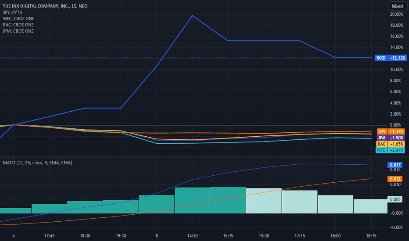This screenshot has width=409, height=241.
Task: Click the 14.00% price axis label
Action: (x=396, y=47)
